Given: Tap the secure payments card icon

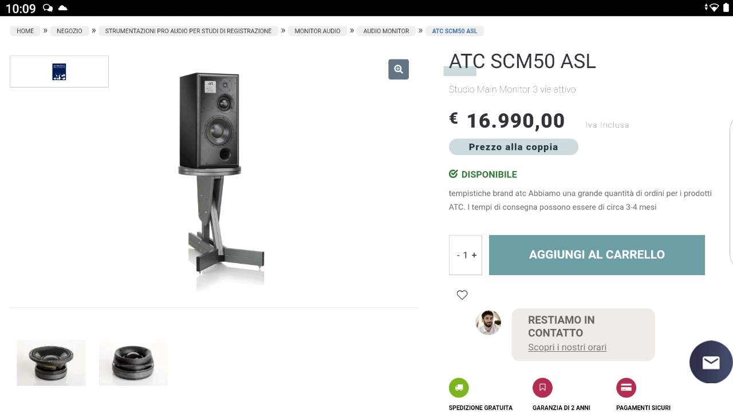Looking at the screenshot, I should (x=626, y=388).
